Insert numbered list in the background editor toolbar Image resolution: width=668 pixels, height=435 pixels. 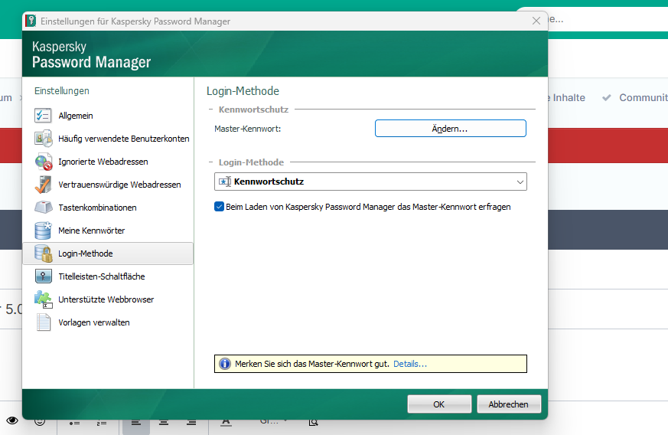102,423
